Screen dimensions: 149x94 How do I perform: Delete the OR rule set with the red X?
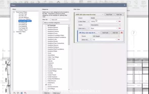[122, 33]
